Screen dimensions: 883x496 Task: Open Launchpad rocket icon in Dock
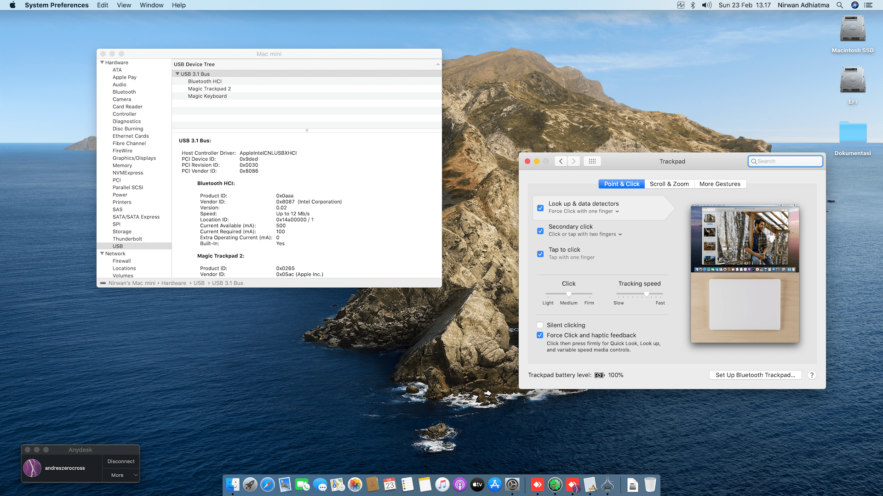click(x=250, y=485)
